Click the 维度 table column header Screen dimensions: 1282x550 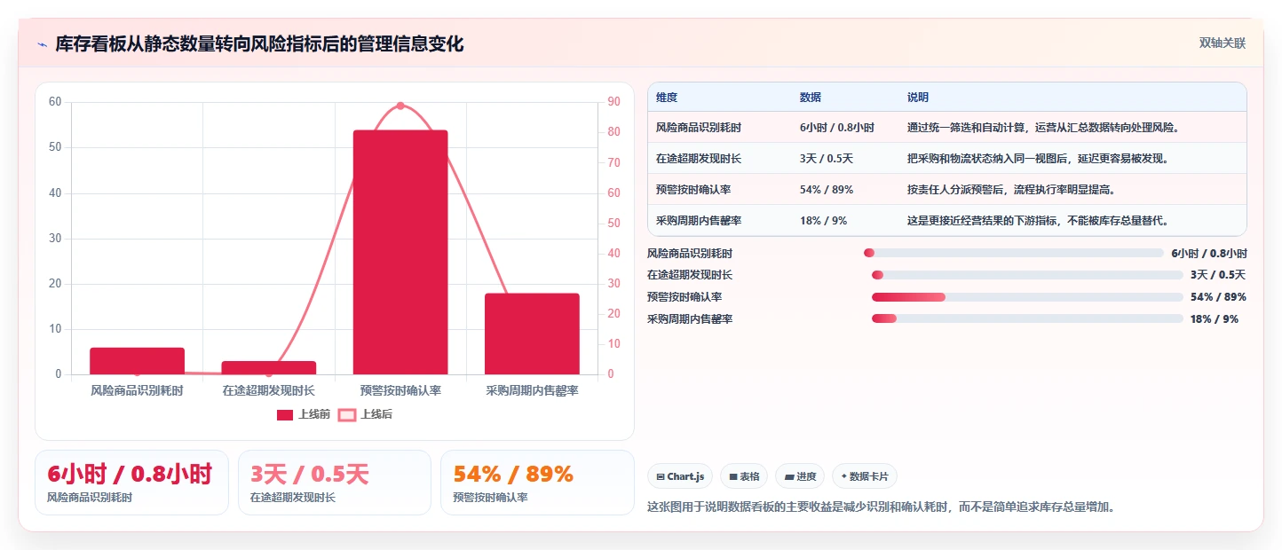pos(667,98)
